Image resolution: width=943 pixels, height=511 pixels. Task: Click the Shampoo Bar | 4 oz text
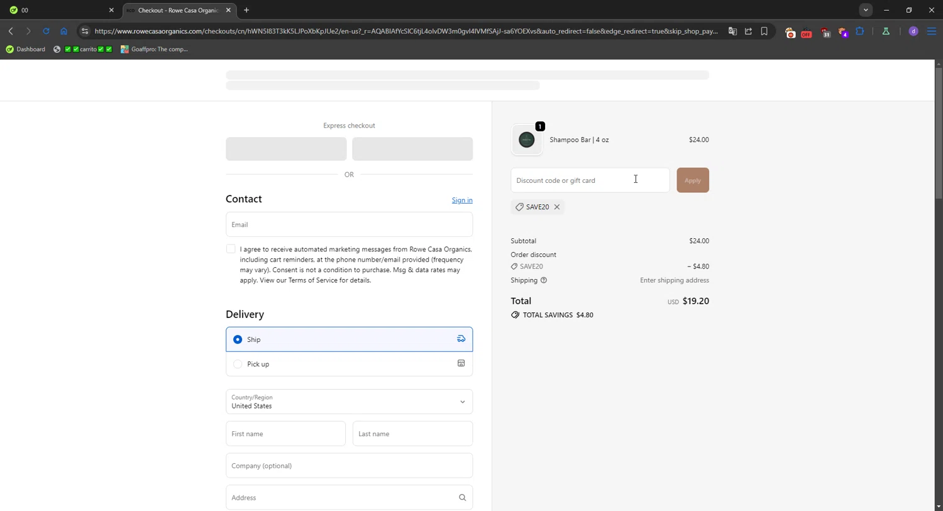(579, 140)
